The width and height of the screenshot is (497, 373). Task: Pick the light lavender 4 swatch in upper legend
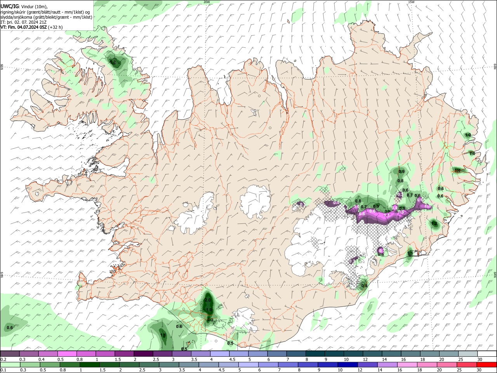220,354
